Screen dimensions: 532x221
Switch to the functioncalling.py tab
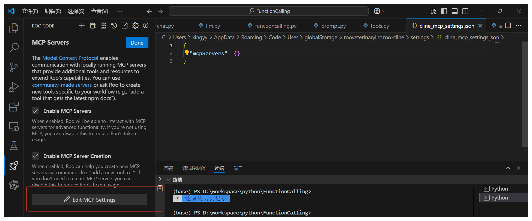pos(275,26)
